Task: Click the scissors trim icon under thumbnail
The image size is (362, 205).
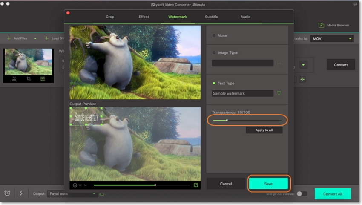Action: (x=14, y=79)
